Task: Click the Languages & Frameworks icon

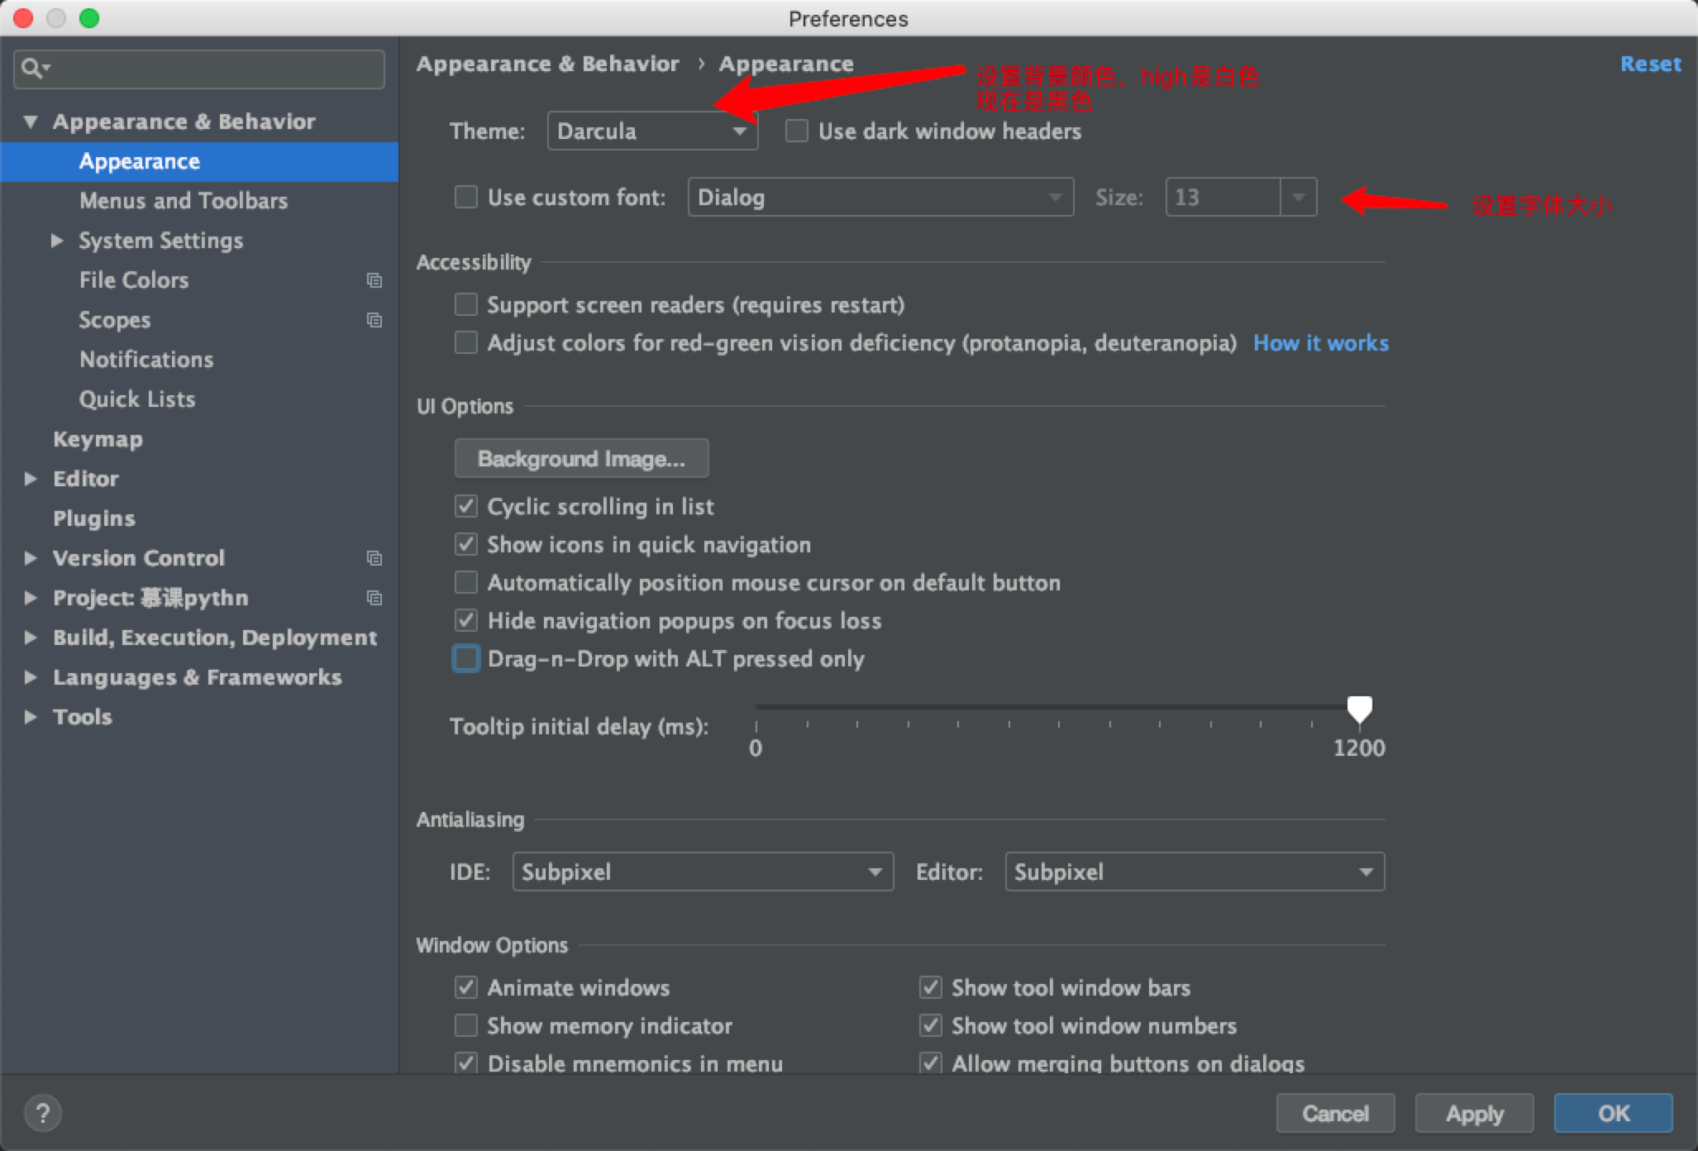Action: tap(28, 677)
